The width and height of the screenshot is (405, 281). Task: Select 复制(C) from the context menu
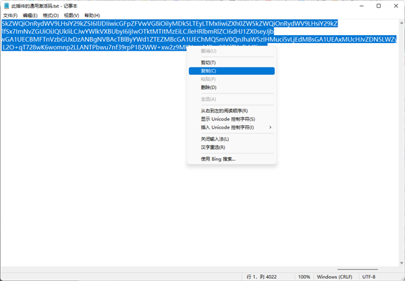point(232,71)
